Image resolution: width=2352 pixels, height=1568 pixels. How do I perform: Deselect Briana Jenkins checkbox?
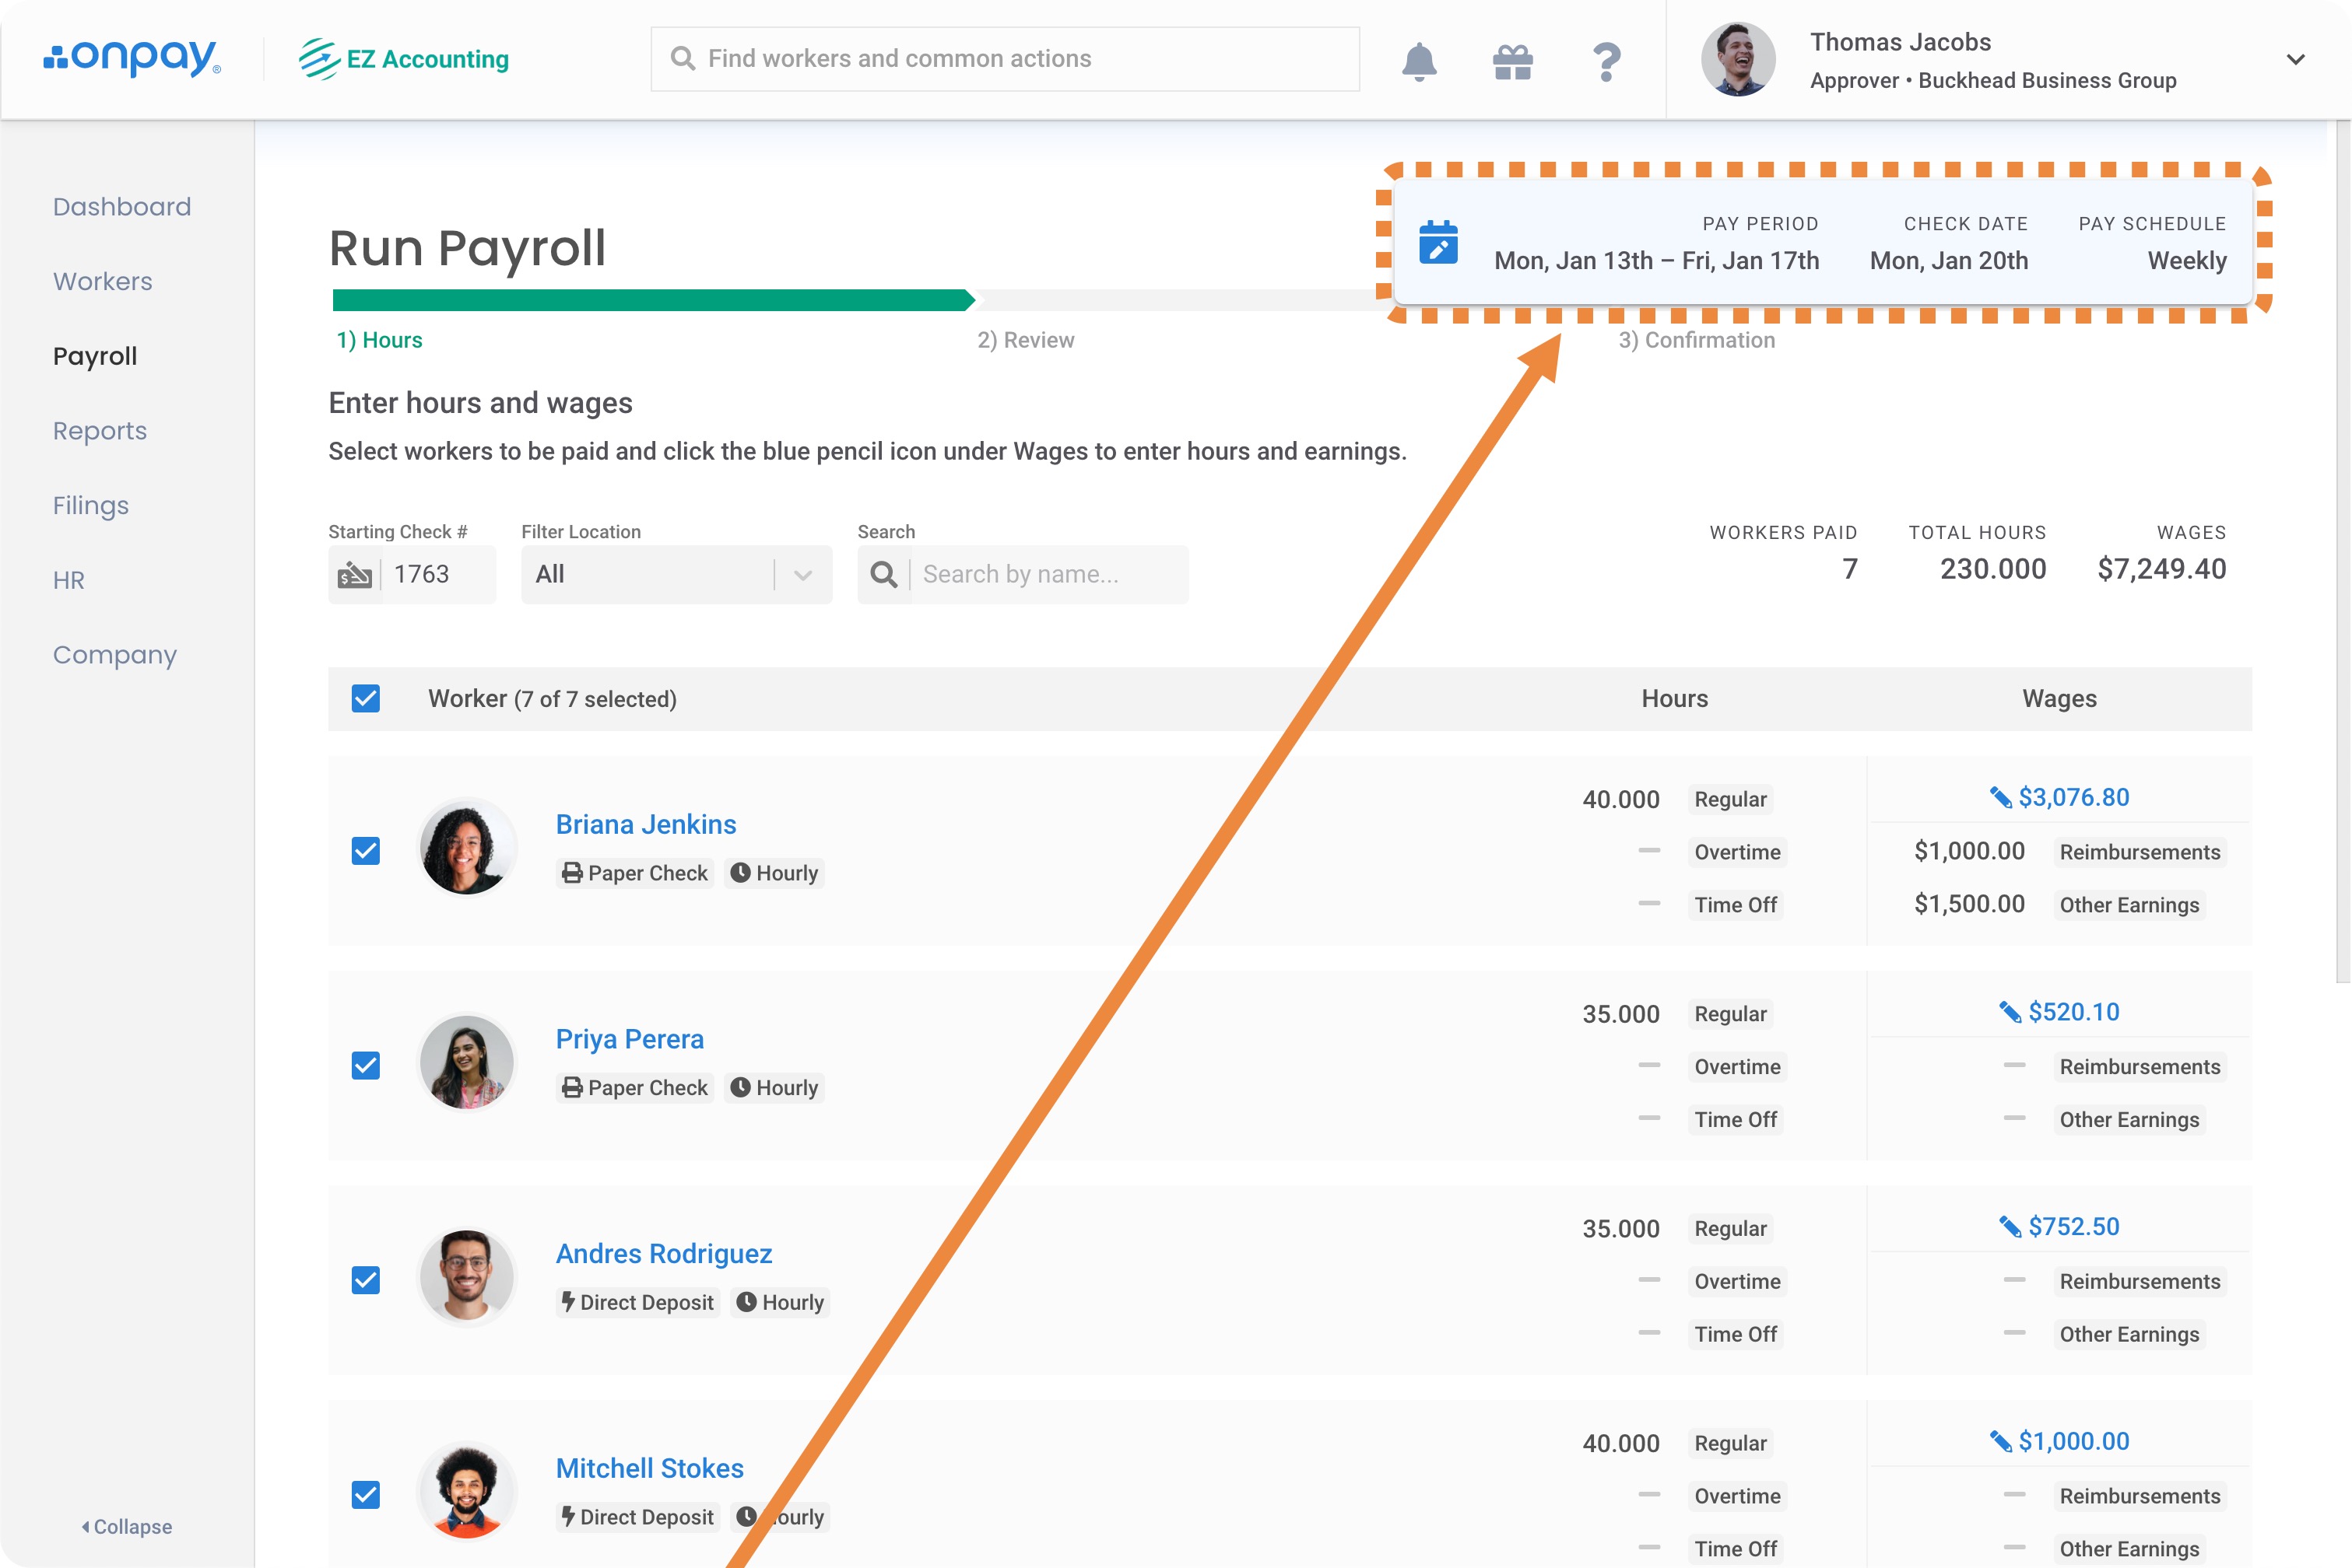click(366, 851)
